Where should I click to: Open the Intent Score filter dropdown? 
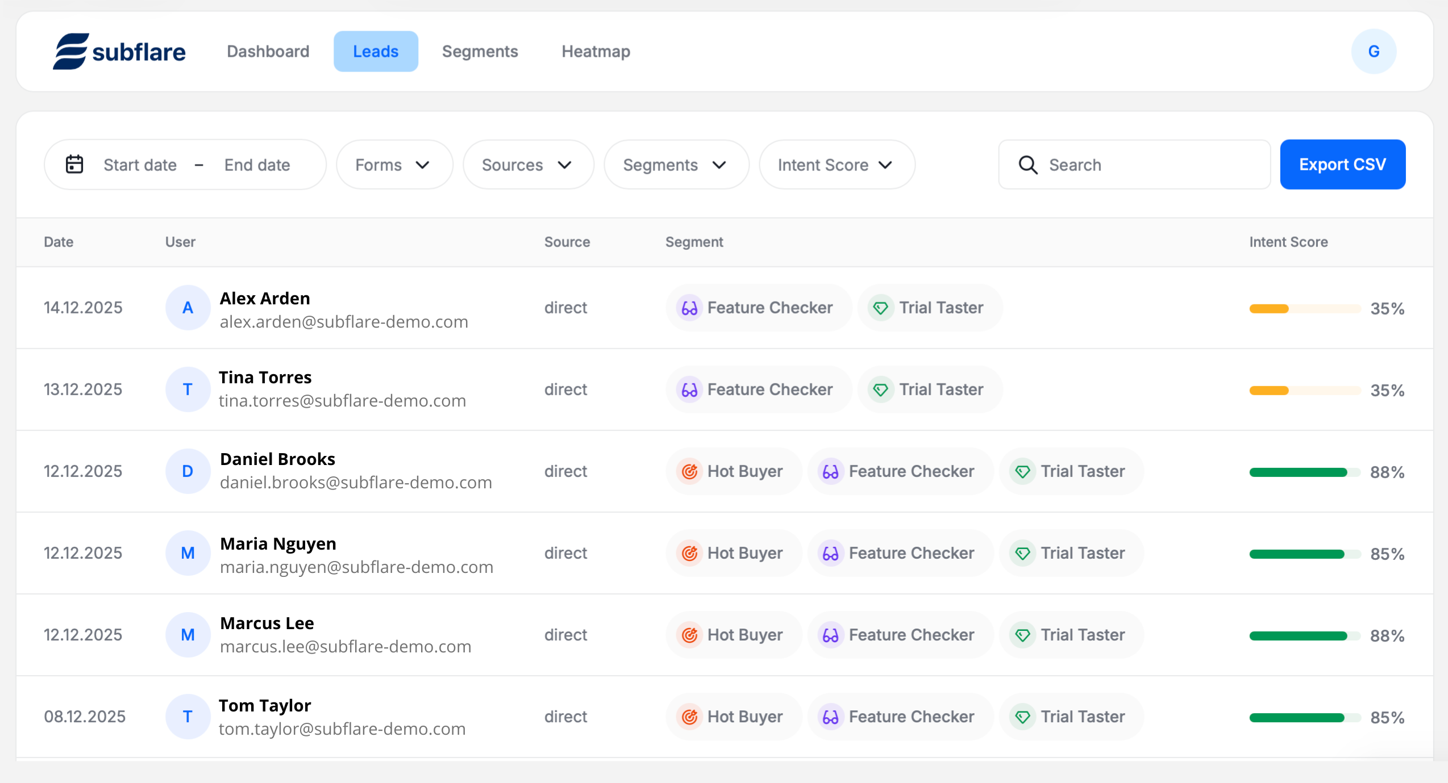(x=836, y=165)
